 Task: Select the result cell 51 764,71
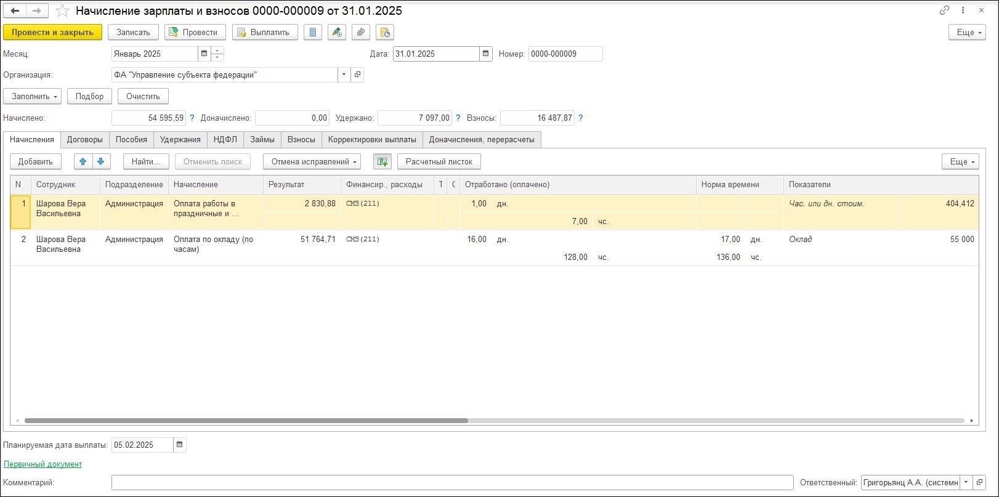(x=302, y=239)
